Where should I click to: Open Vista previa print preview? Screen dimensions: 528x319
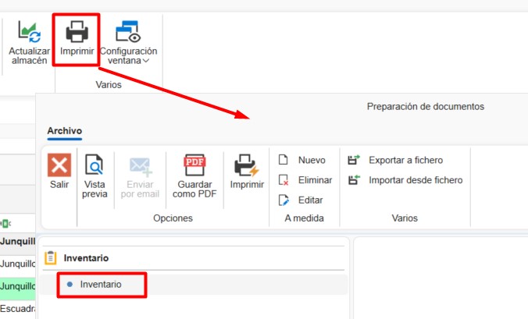coord(95,167)
